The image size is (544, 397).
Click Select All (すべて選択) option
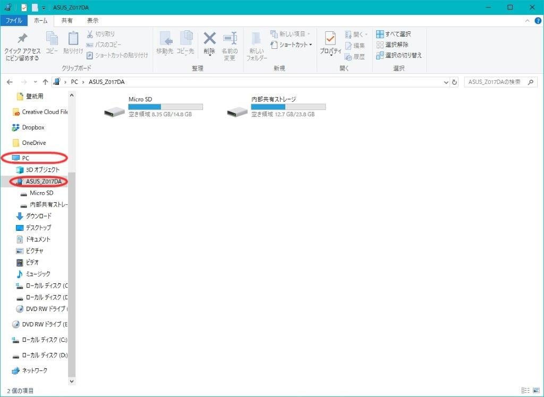click(x=393, y=34)
